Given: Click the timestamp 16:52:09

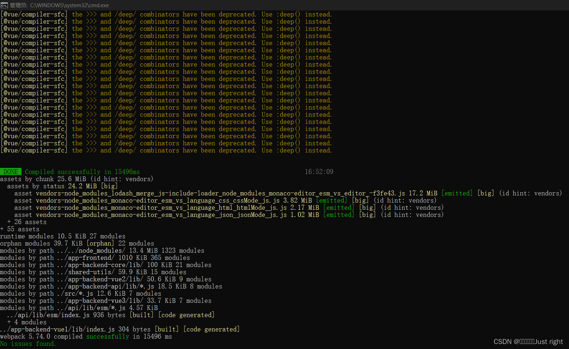Looking at the screenshot, I should 319,172.
